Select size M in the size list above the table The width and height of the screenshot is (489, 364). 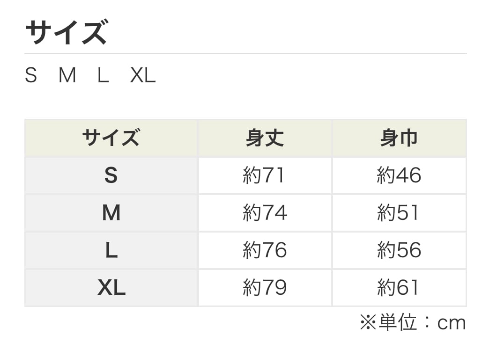tap(67, 76)
